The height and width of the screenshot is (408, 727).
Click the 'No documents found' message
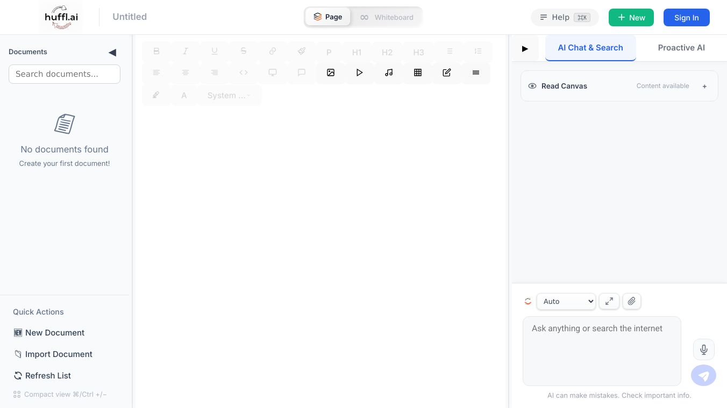(x=65, y=149)
